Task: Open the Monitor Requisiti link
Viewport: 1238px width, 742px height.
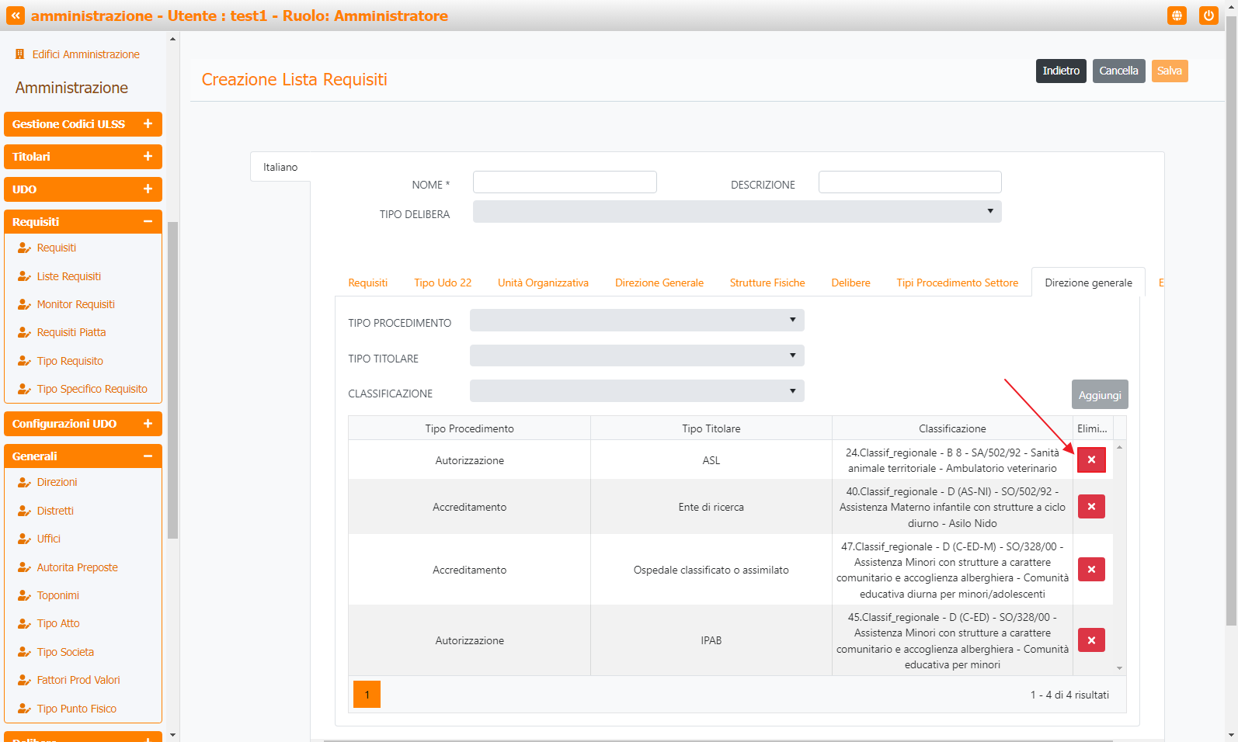Action: (x=76, y=304)
